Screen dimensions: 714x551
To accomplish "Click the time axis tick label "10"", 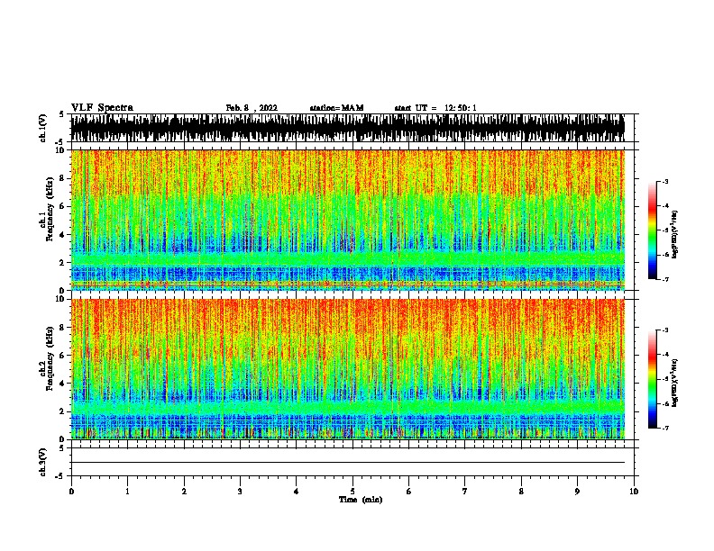I will (634, 492).
